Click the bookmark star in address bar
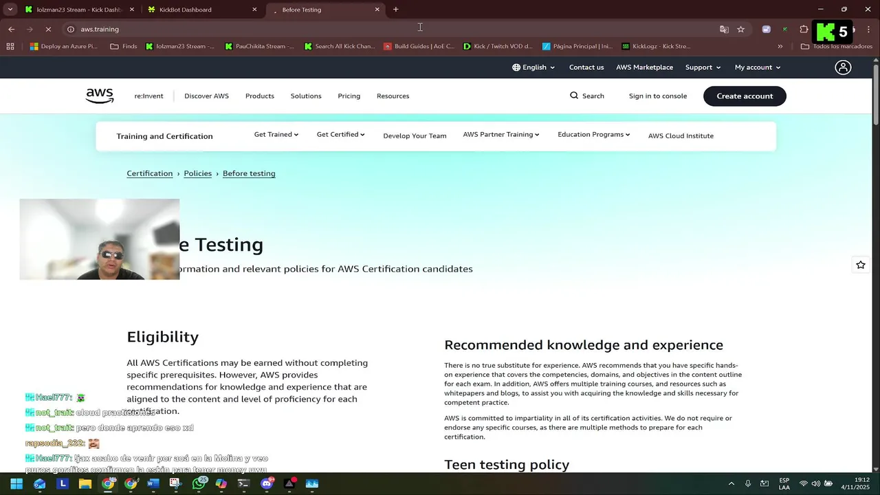This screenshot has height=495, width=880. click(x=740, y=29)
